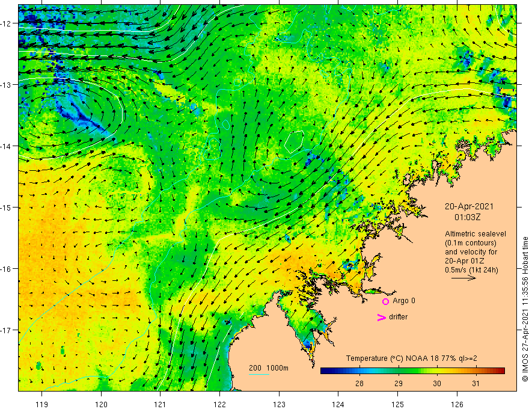Click the '28' colorbar tick label
Viewport: 529px width, 409px height.
[x=359, y=383]
